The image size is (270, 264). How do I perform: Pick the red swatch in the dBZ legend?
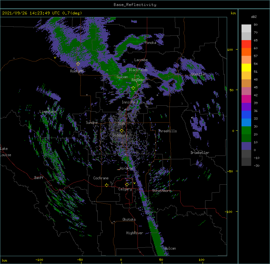[246, 44]
